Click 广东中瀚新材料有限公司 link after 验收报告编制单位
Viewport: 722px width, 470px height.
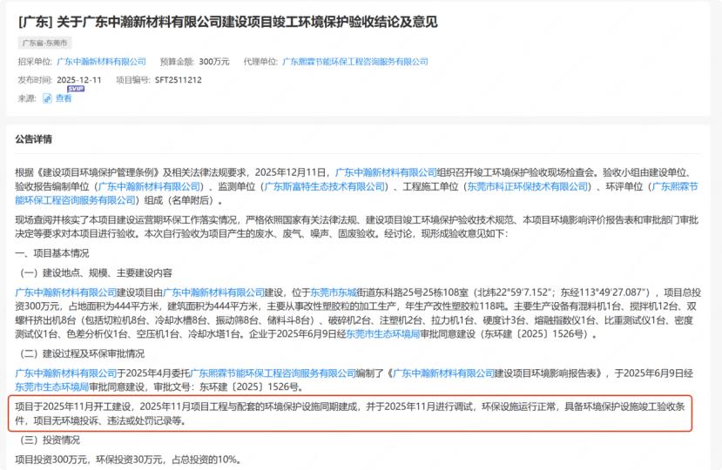(149, 186)
